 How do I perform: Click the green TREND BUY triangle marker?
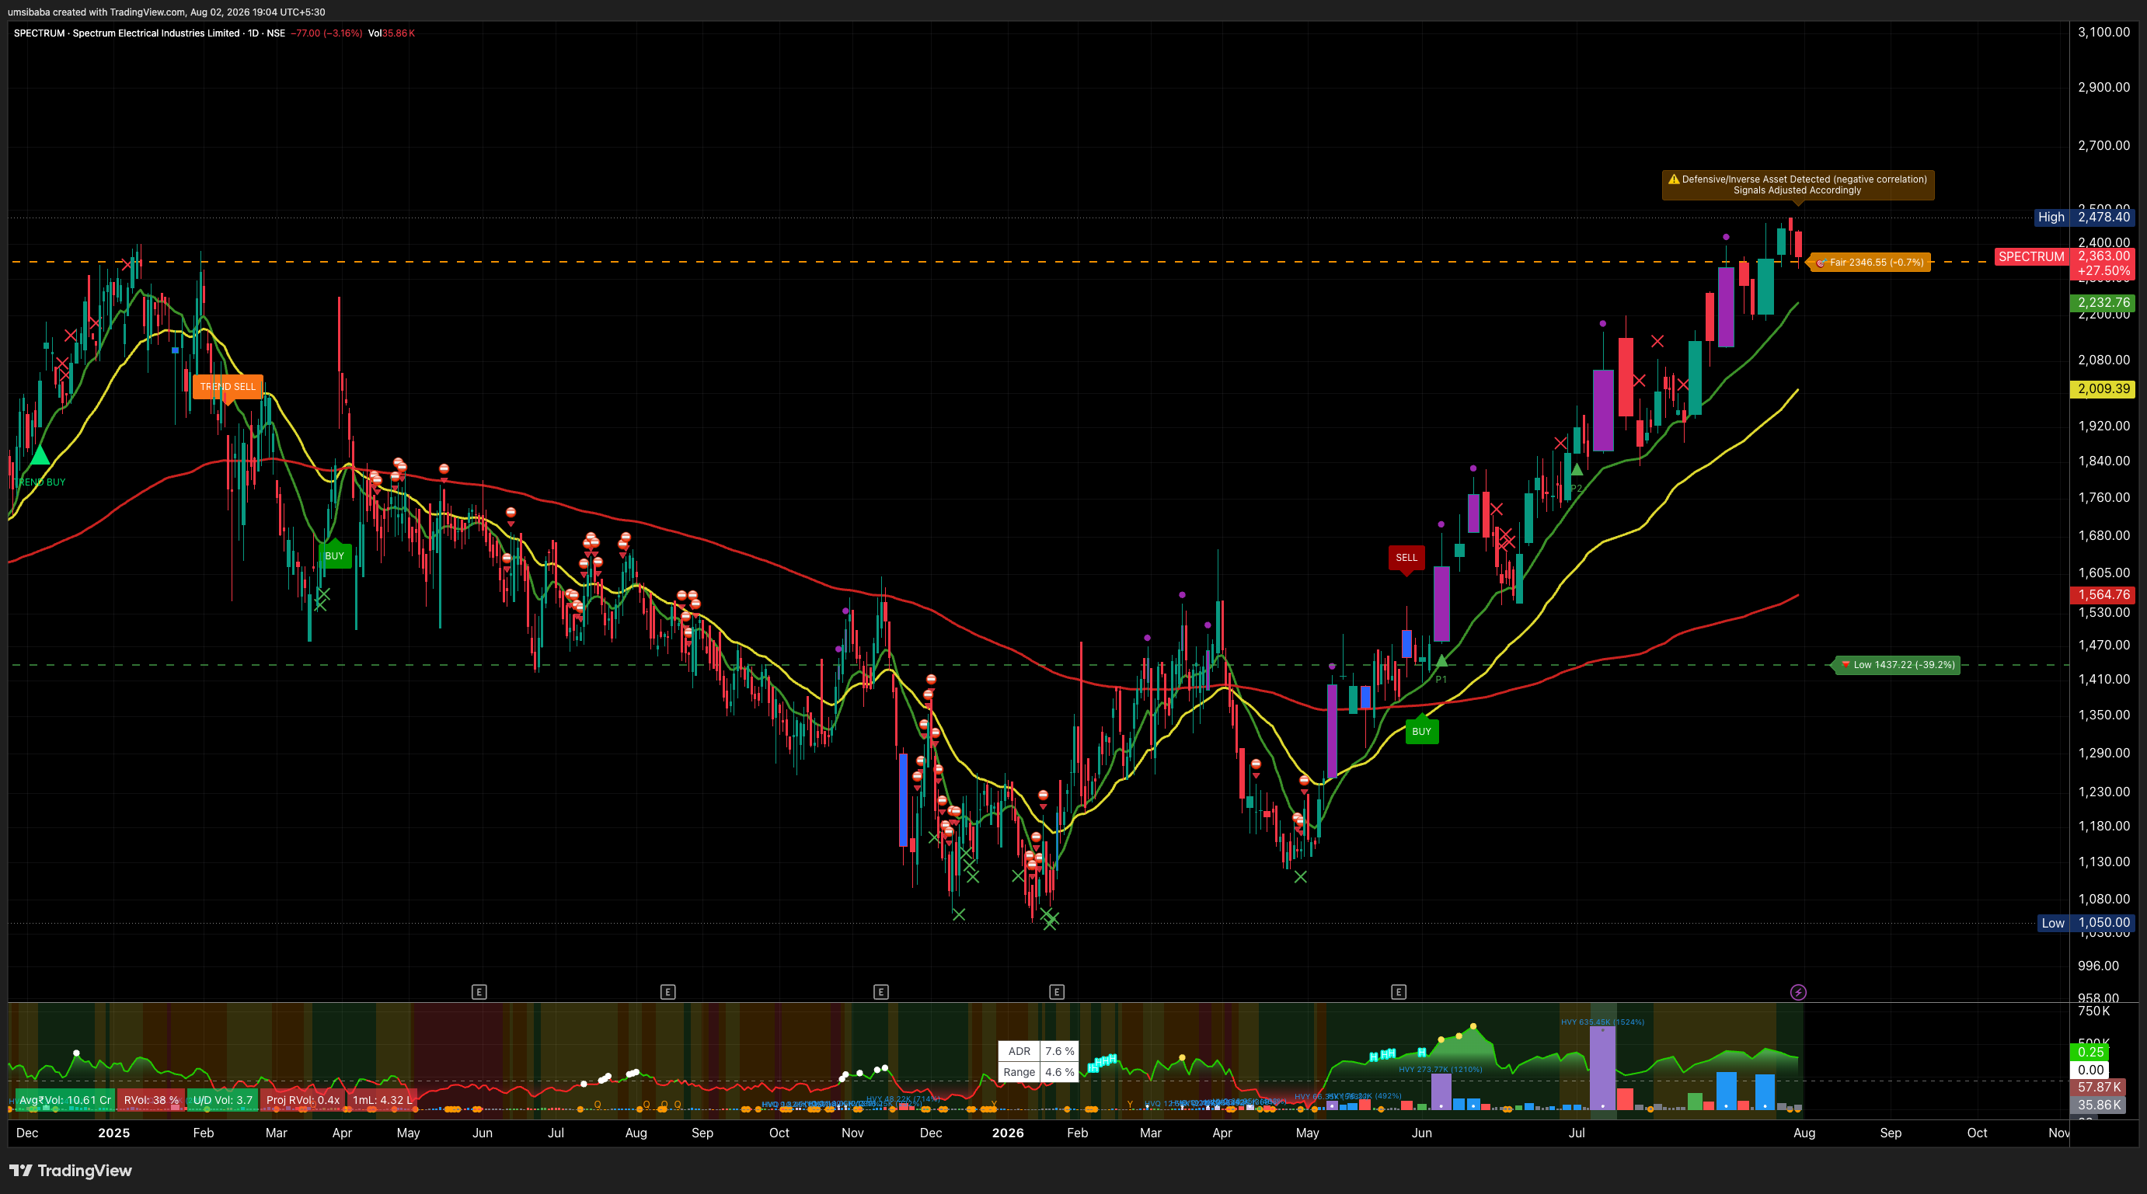[x=39, y=455]
